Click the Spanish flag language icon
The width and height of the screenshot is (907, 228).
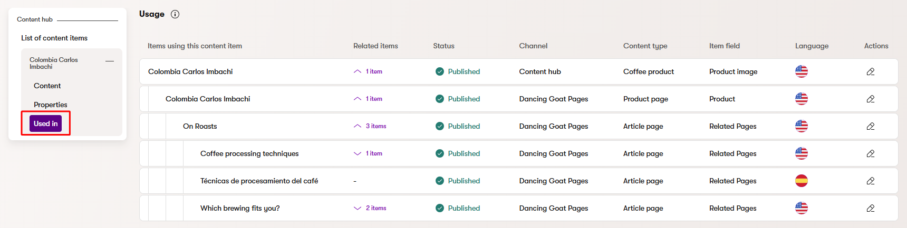[x=801, y=181]
